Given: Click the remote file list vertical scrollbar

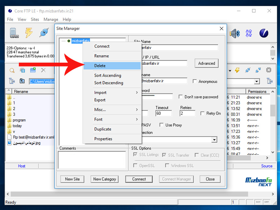Looking at the screenshot, I should (x=273, y=122).
